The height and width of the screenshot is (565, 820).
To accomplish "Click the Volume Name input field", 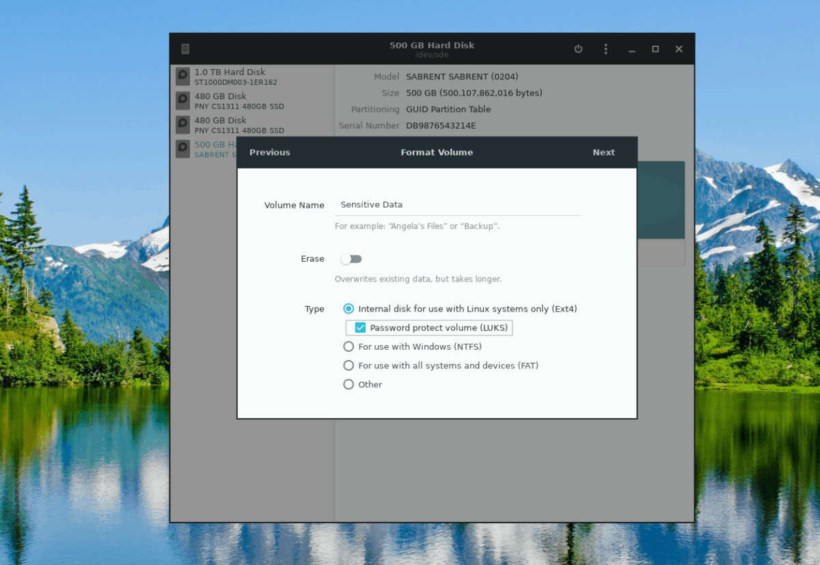I will point(458,205).
